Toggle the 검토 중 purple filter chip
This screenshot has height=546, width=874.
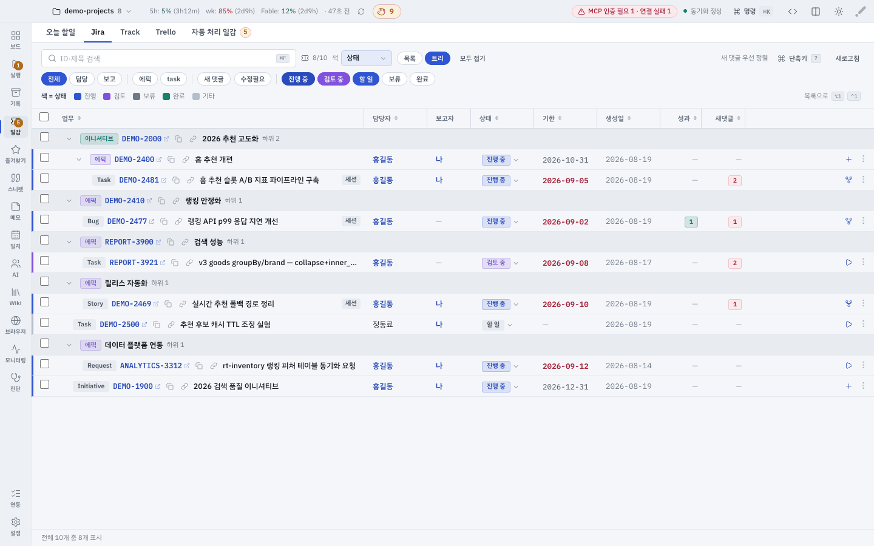[x=333, y=79]
